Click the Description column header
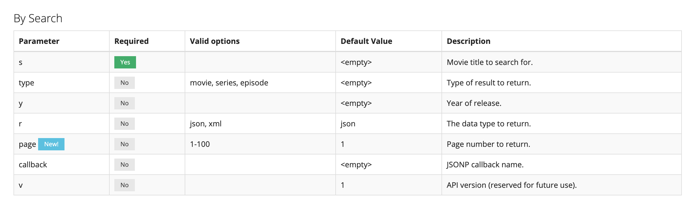Viewport: 693px width, 203px height. coord(468,41)
